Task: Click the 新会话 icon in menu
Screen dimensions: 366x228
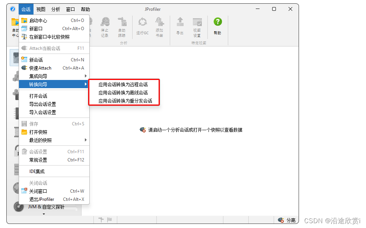Action: coord(24,60)
